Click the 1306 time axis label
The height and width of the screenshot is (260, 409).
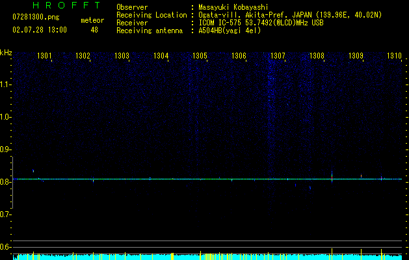click(239, 55)
